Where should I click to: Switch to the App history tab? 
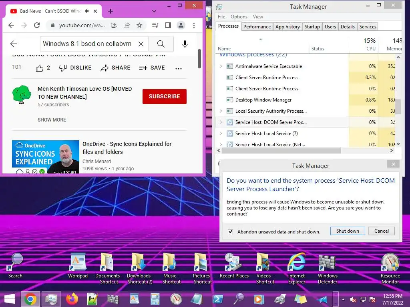[287, 27]
